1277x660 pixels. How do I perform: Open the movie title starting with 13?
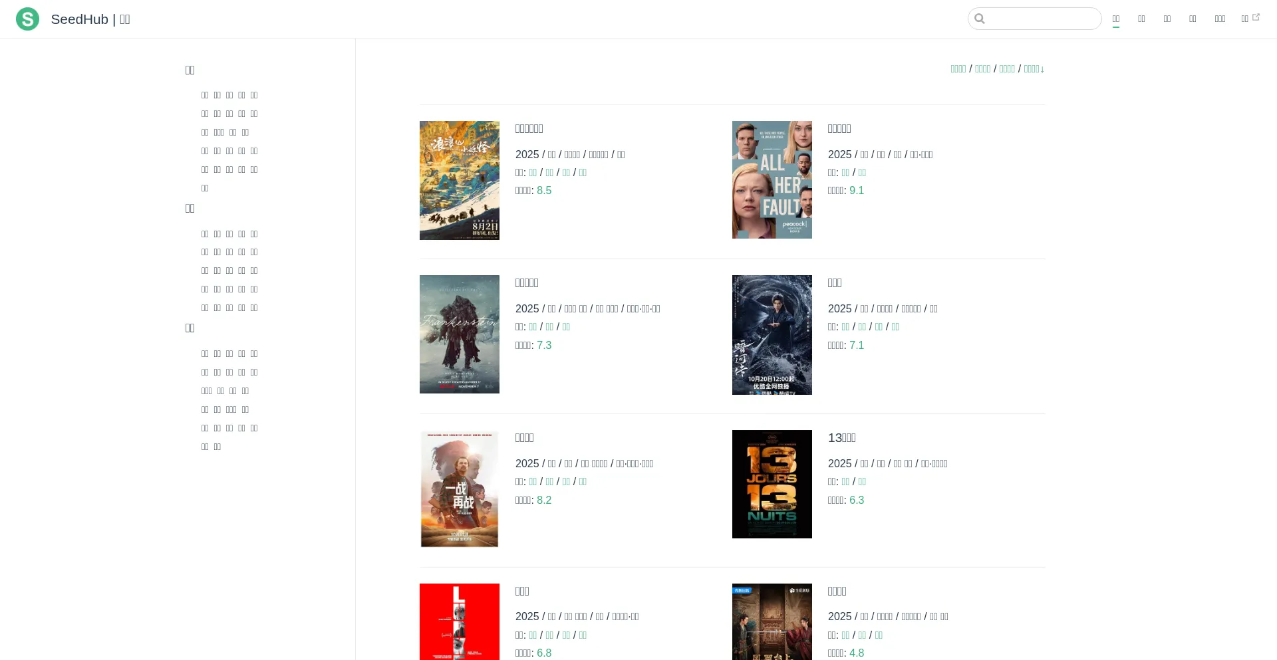pos(841,437)
